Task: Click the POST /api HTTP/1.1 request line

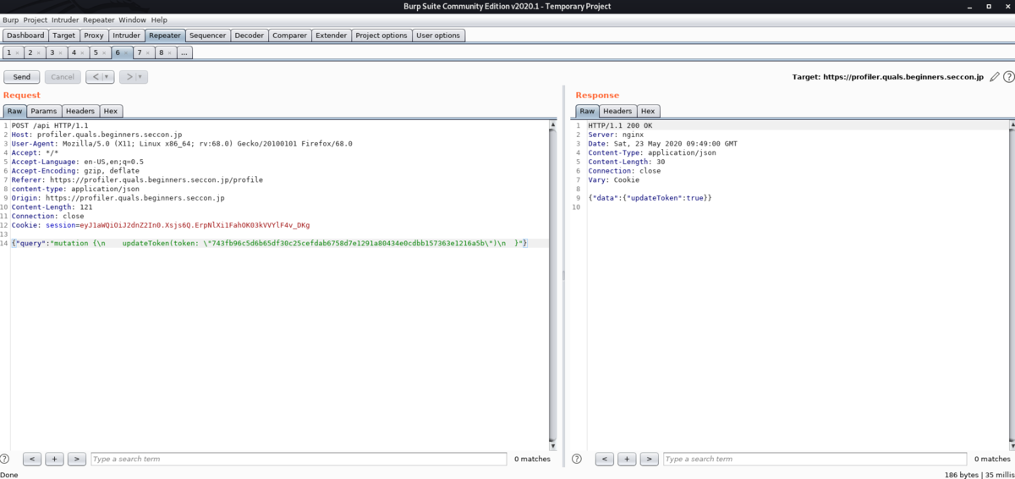Action: point(50,126)
